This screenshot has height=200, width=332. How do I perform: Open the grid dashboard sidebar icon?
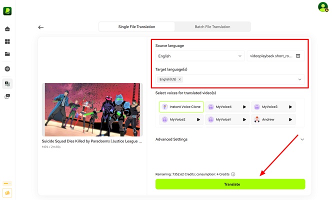point(7,41)
